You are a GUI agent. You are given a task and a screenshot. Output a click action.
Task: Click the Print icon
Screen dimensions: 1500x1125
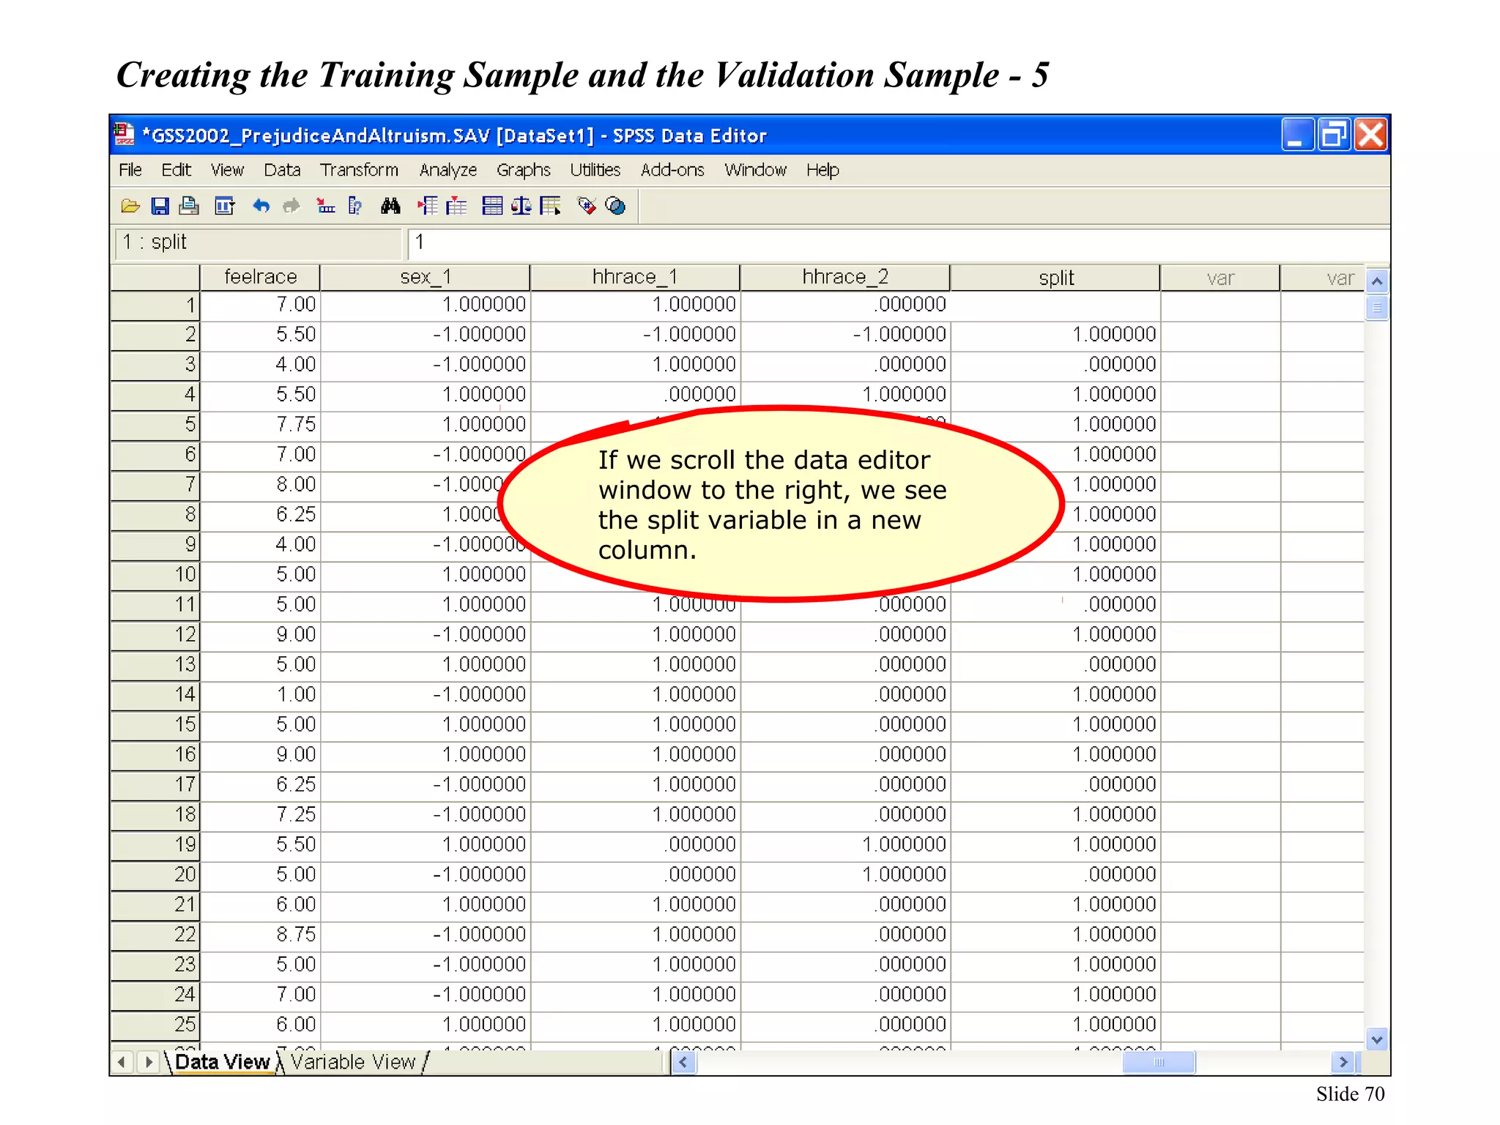pyautogui.click(x=189, y=206)
